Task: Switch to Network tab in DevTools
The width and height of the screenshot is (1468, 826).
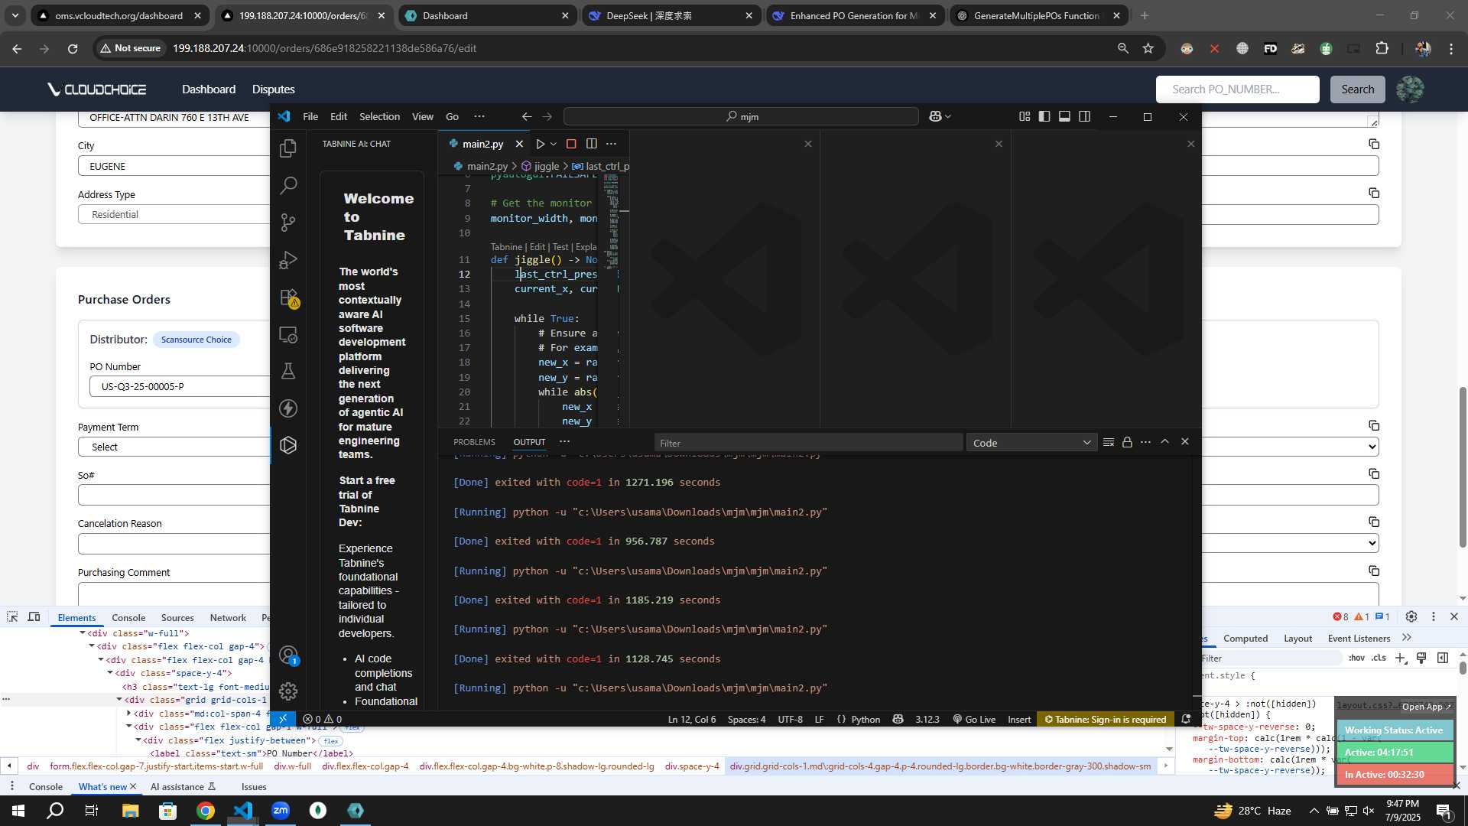Action: tap(228, 617)
